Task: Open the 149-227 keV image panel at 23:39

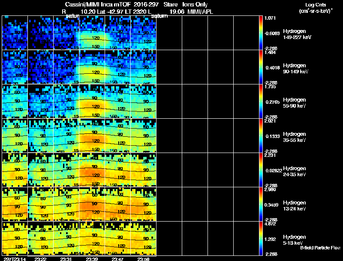Action: click(x=92, y=33)
